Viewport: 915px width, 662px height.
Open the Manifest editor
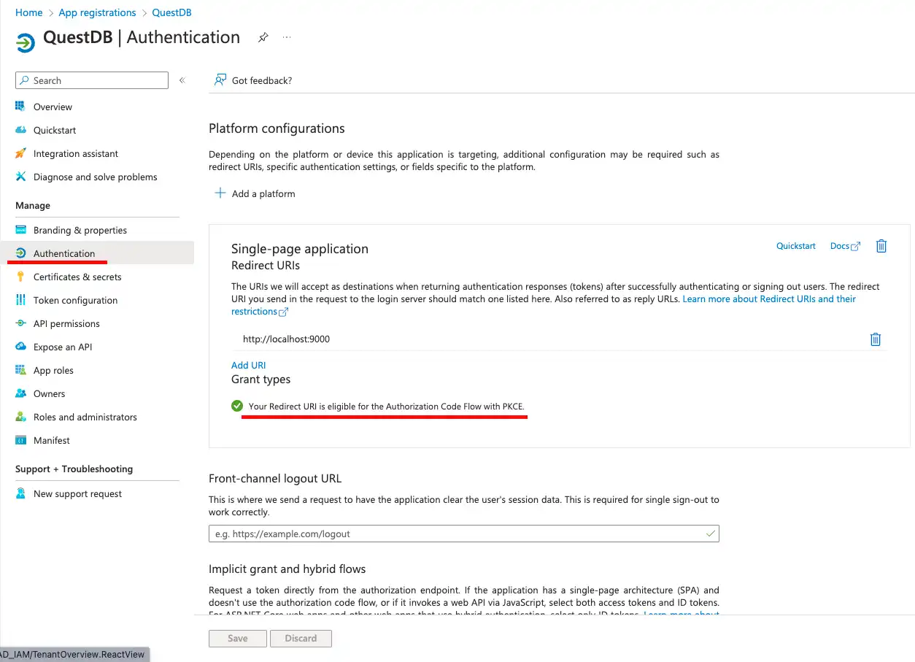pos(52,440)
